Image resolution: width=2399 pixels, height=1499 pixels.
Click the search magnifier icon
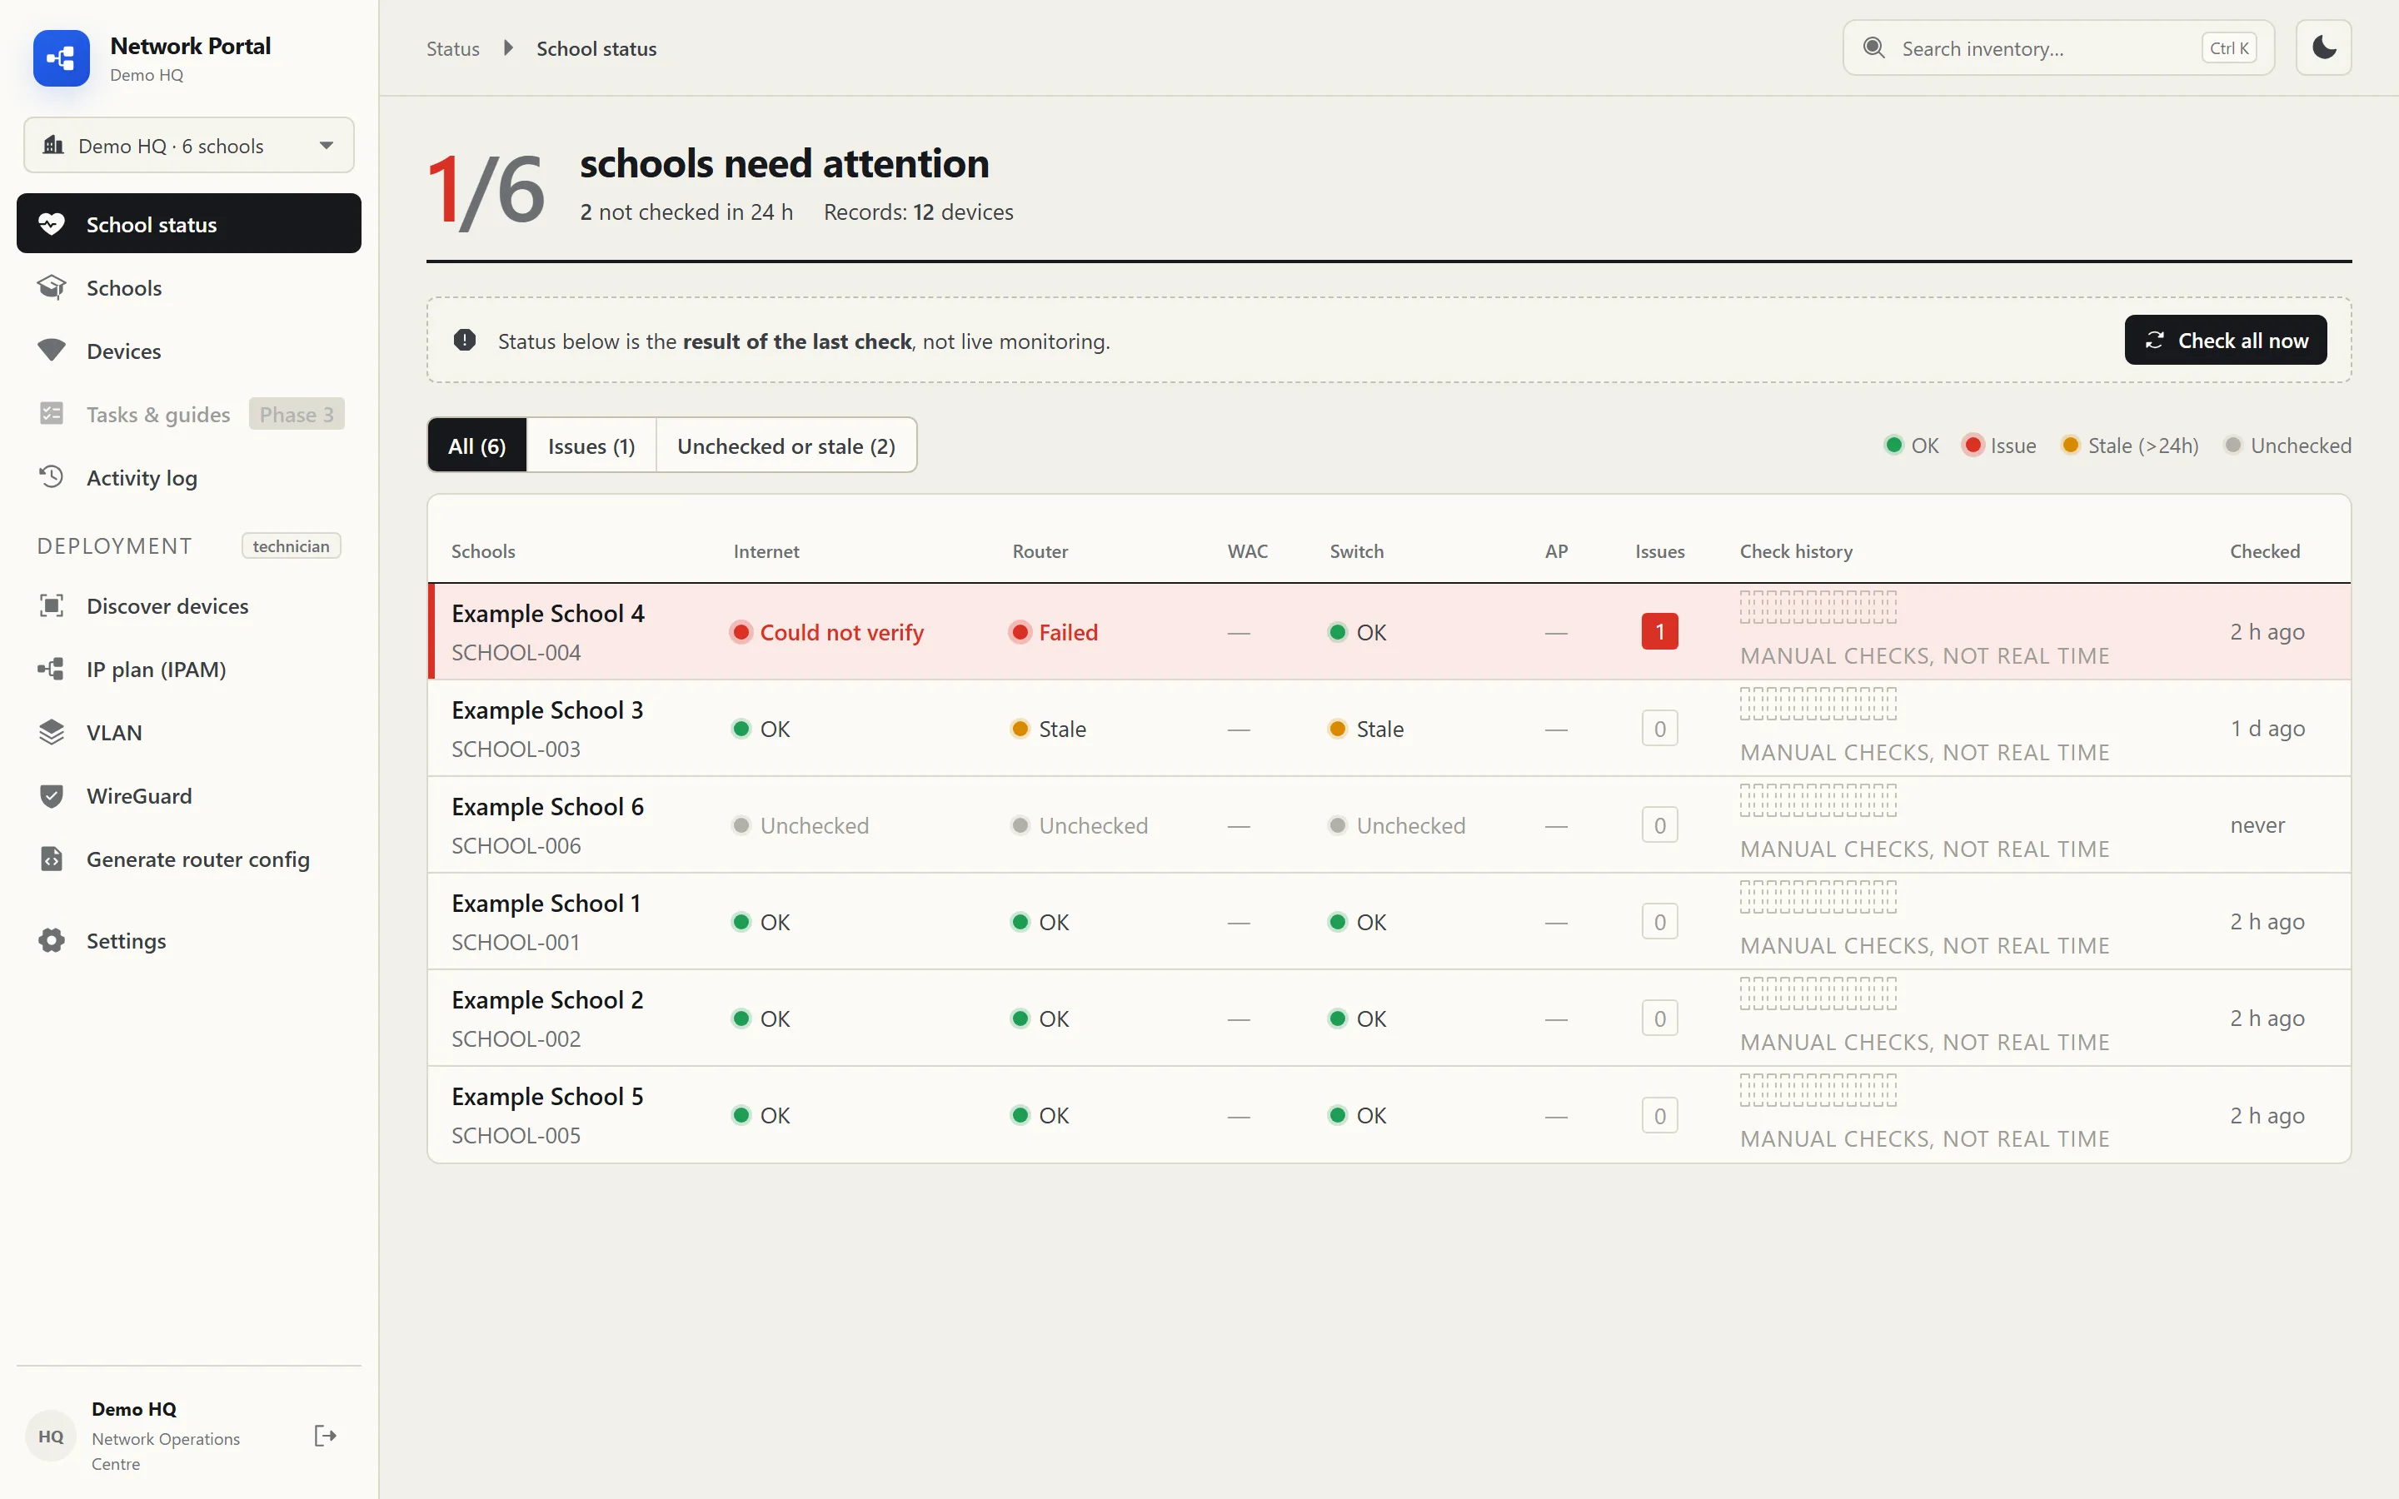click(1873, 47)
